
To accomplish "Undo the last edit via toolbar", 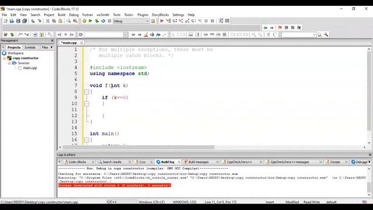I will coord(33,21).
